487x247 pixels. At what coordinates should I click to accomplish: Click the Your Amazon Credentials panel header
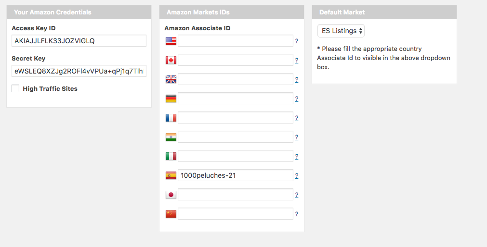tap(79, 12)
